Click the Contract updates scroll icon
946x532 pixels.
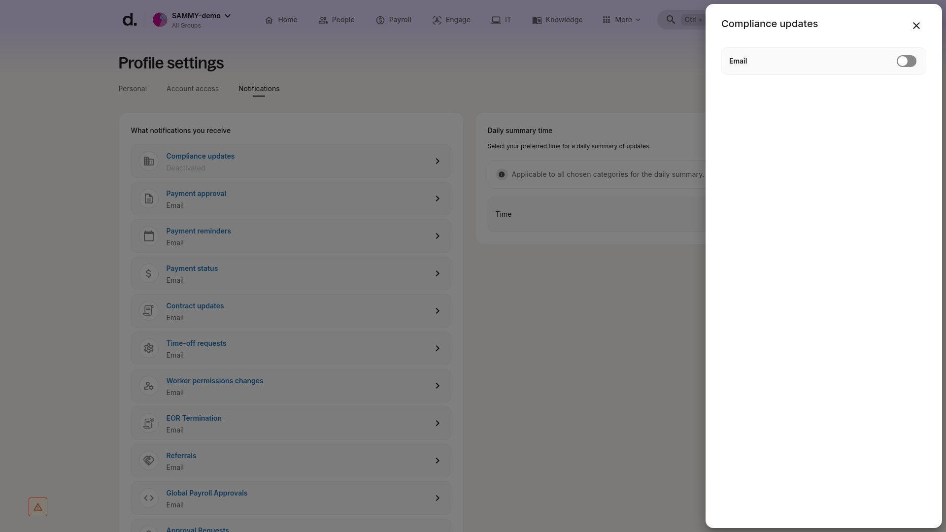148,311
